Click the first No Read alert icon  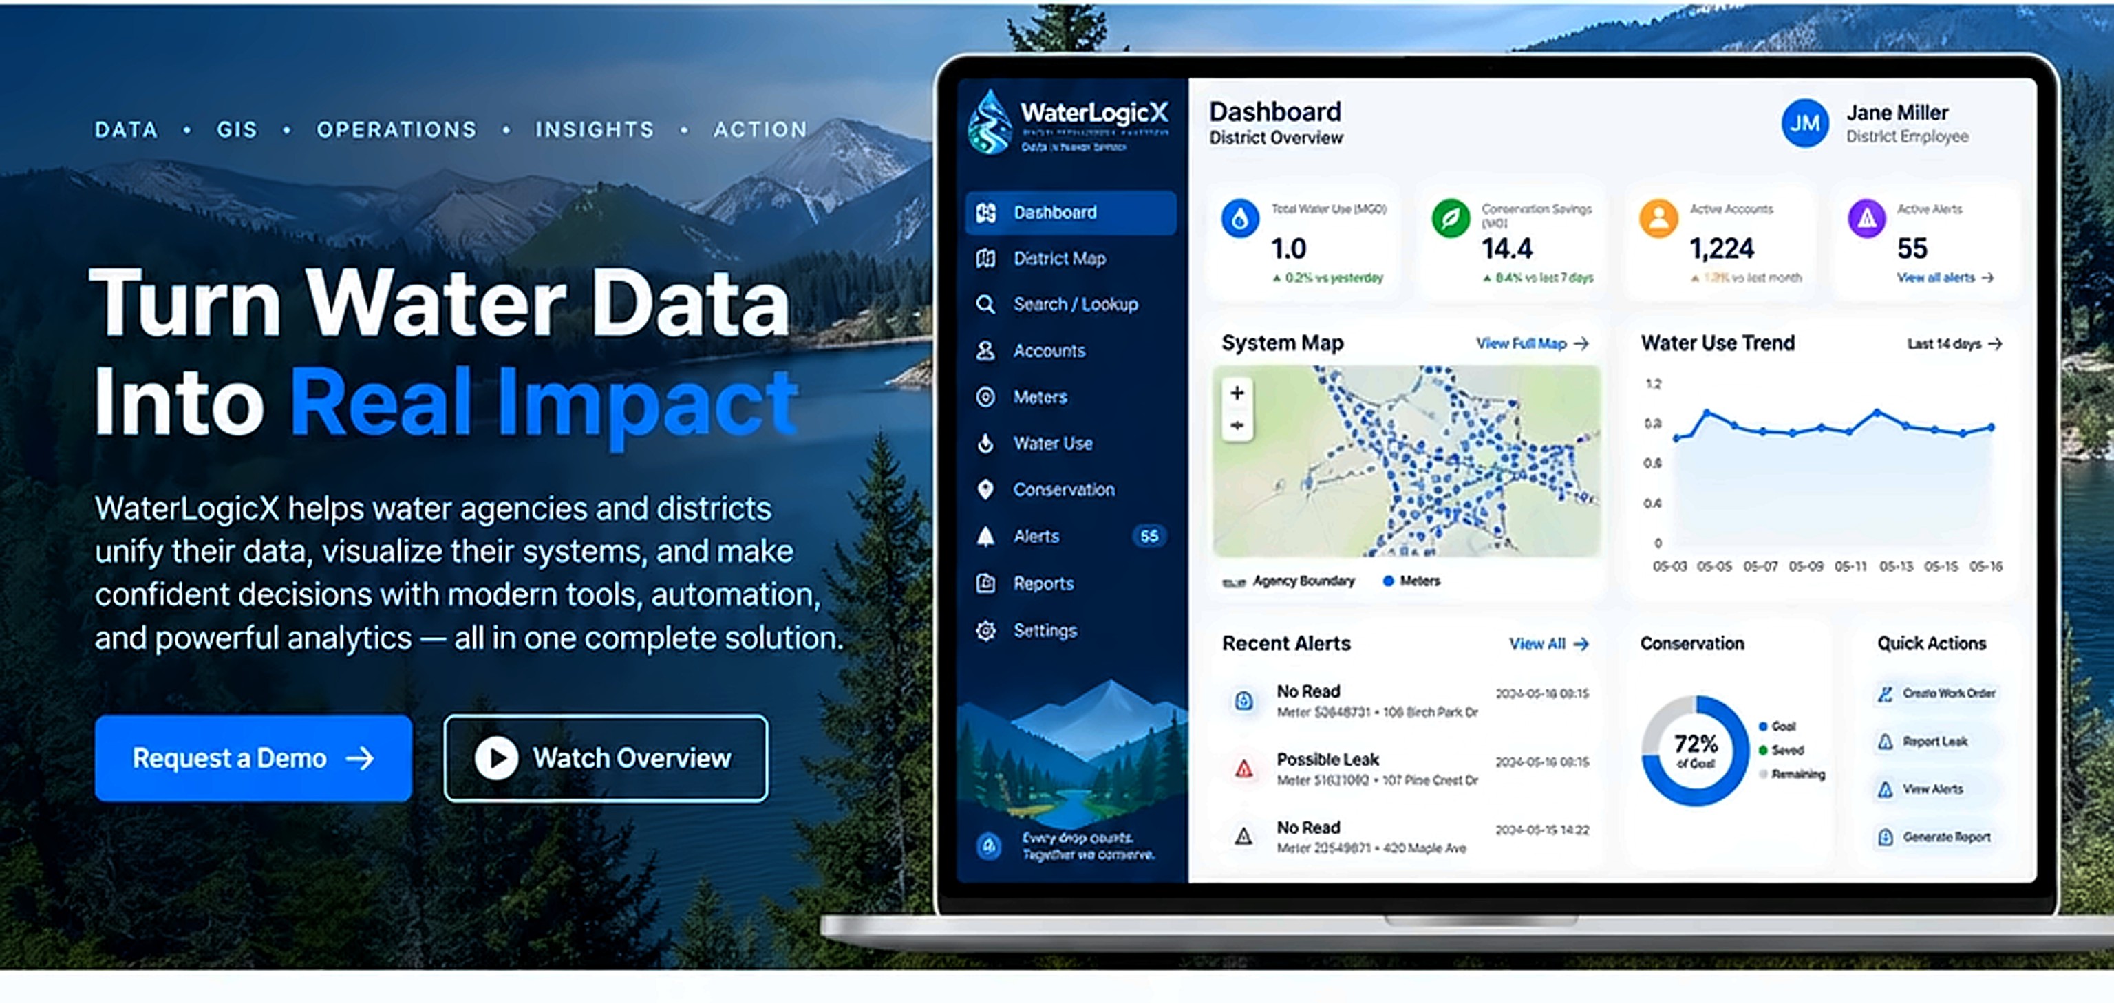pos(1243,701)
